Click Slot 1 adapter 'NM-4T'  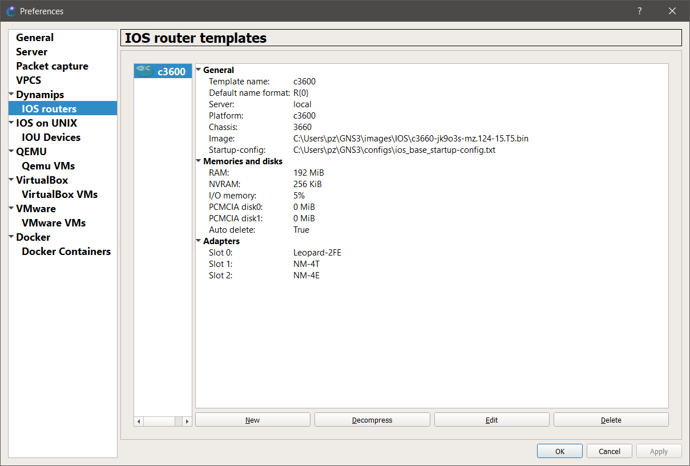[306, 264]
